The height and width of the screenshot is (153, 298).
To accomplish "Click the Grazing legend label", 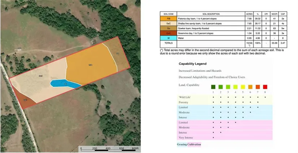I will (182, 144).
